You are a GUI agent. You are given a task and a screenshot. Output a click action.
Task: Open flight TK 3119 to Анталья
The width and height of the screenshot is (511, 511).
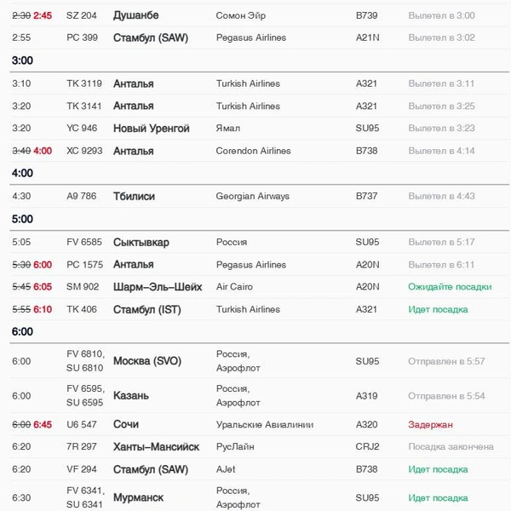(x=260, y=83)
